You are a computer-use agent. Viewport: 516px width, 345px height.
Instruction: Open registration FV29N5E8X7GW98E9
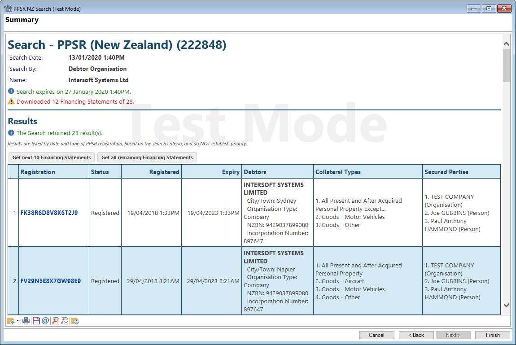(51, 281)
